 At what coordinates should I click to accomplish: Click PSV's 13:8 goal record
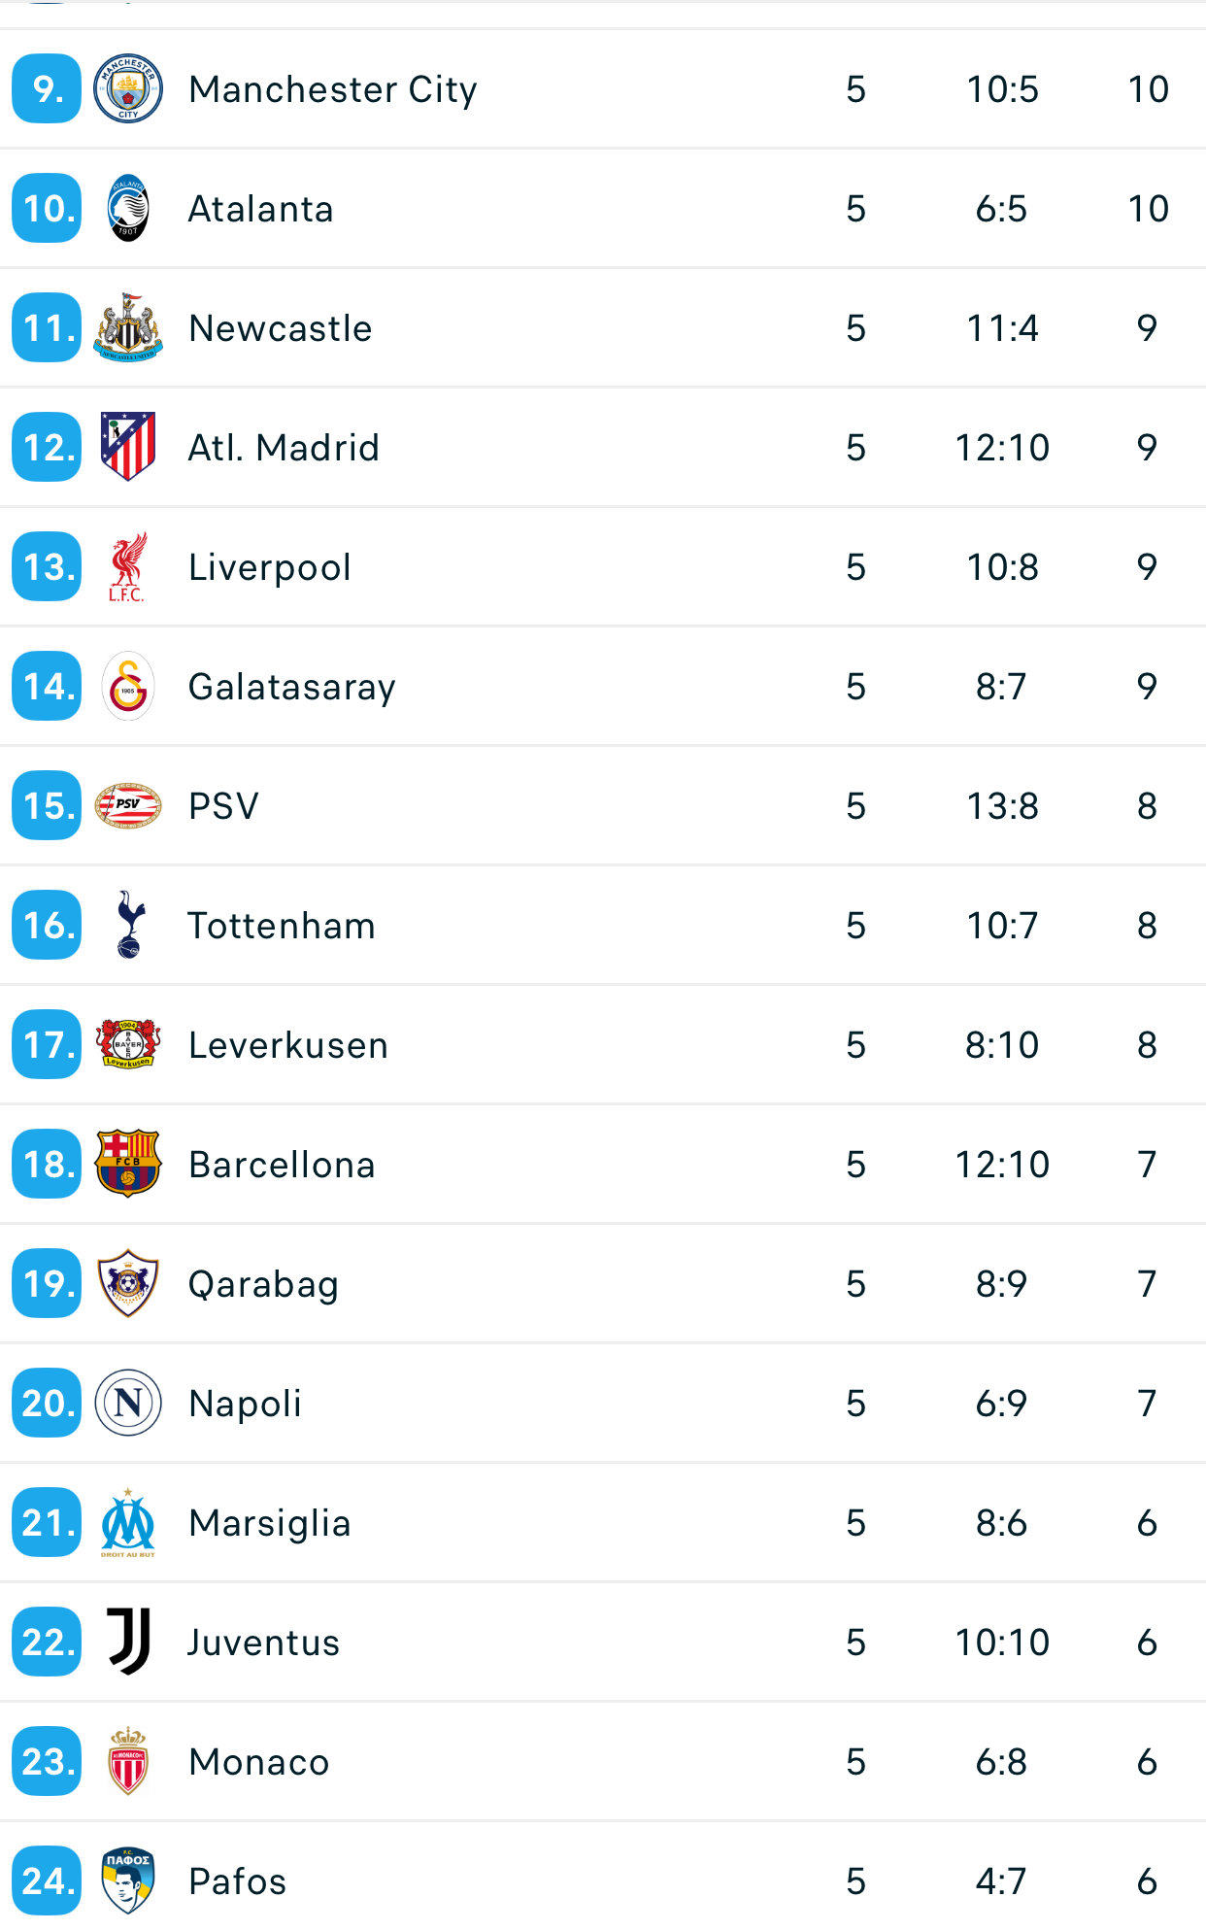tap(1002, 806)
